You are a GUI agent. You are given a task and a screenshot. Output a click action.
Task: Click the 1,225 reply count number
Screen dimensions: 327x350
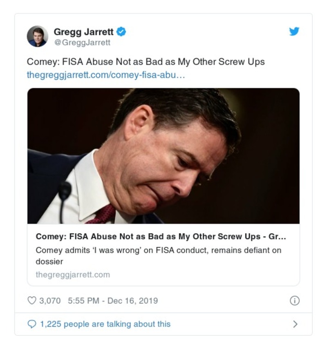pyautogui.click(x=51, y=324)
